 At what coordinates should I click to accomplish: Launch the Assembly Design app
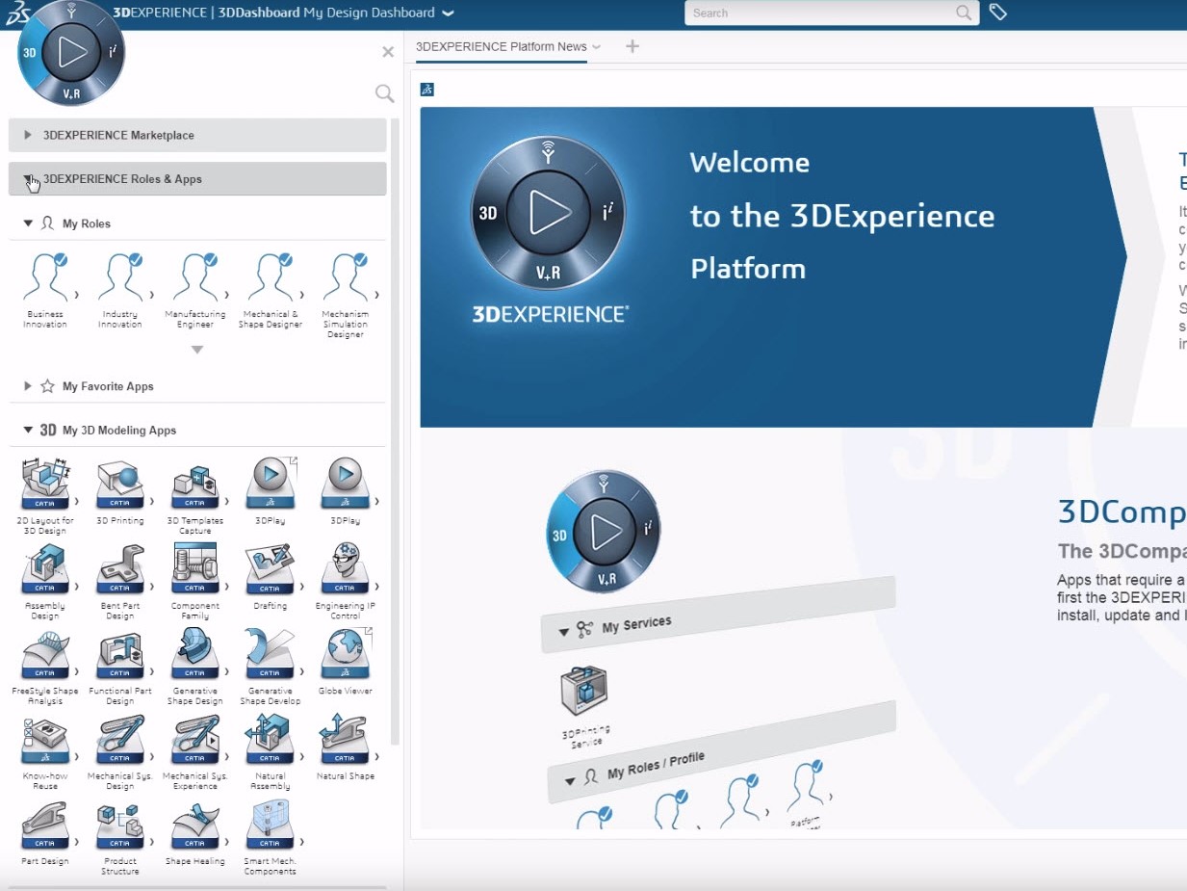[45, 569]
